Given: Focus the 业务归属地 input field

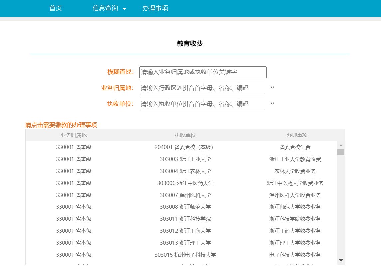Looking at the screenshot, I should (x=203, y=88).
